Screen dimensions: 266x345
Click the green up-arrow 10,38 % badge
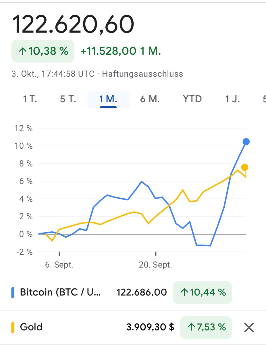(x=43, y=51)
